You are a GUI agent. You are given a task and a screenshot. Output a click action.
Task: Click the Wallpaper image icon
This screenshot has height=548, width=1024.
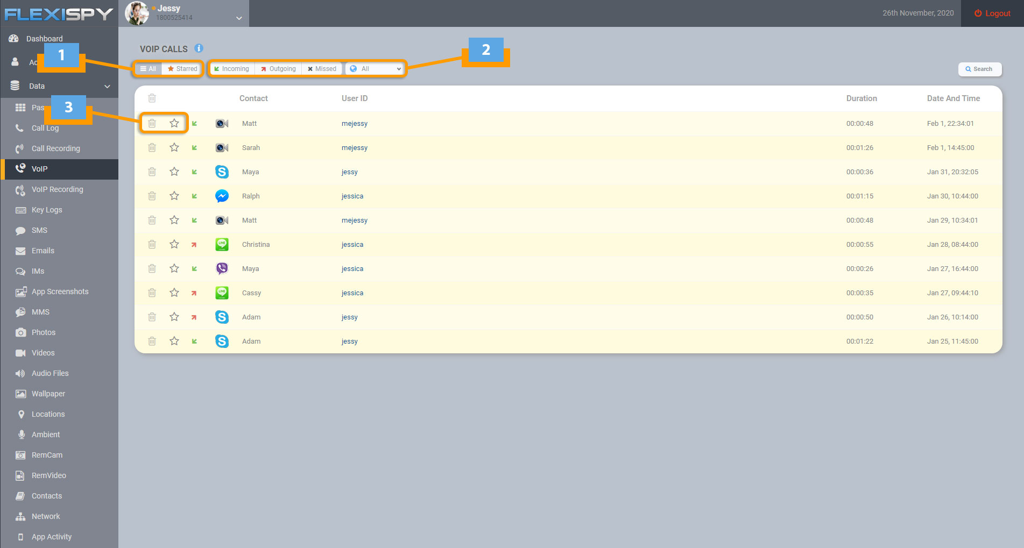(20, 394)
